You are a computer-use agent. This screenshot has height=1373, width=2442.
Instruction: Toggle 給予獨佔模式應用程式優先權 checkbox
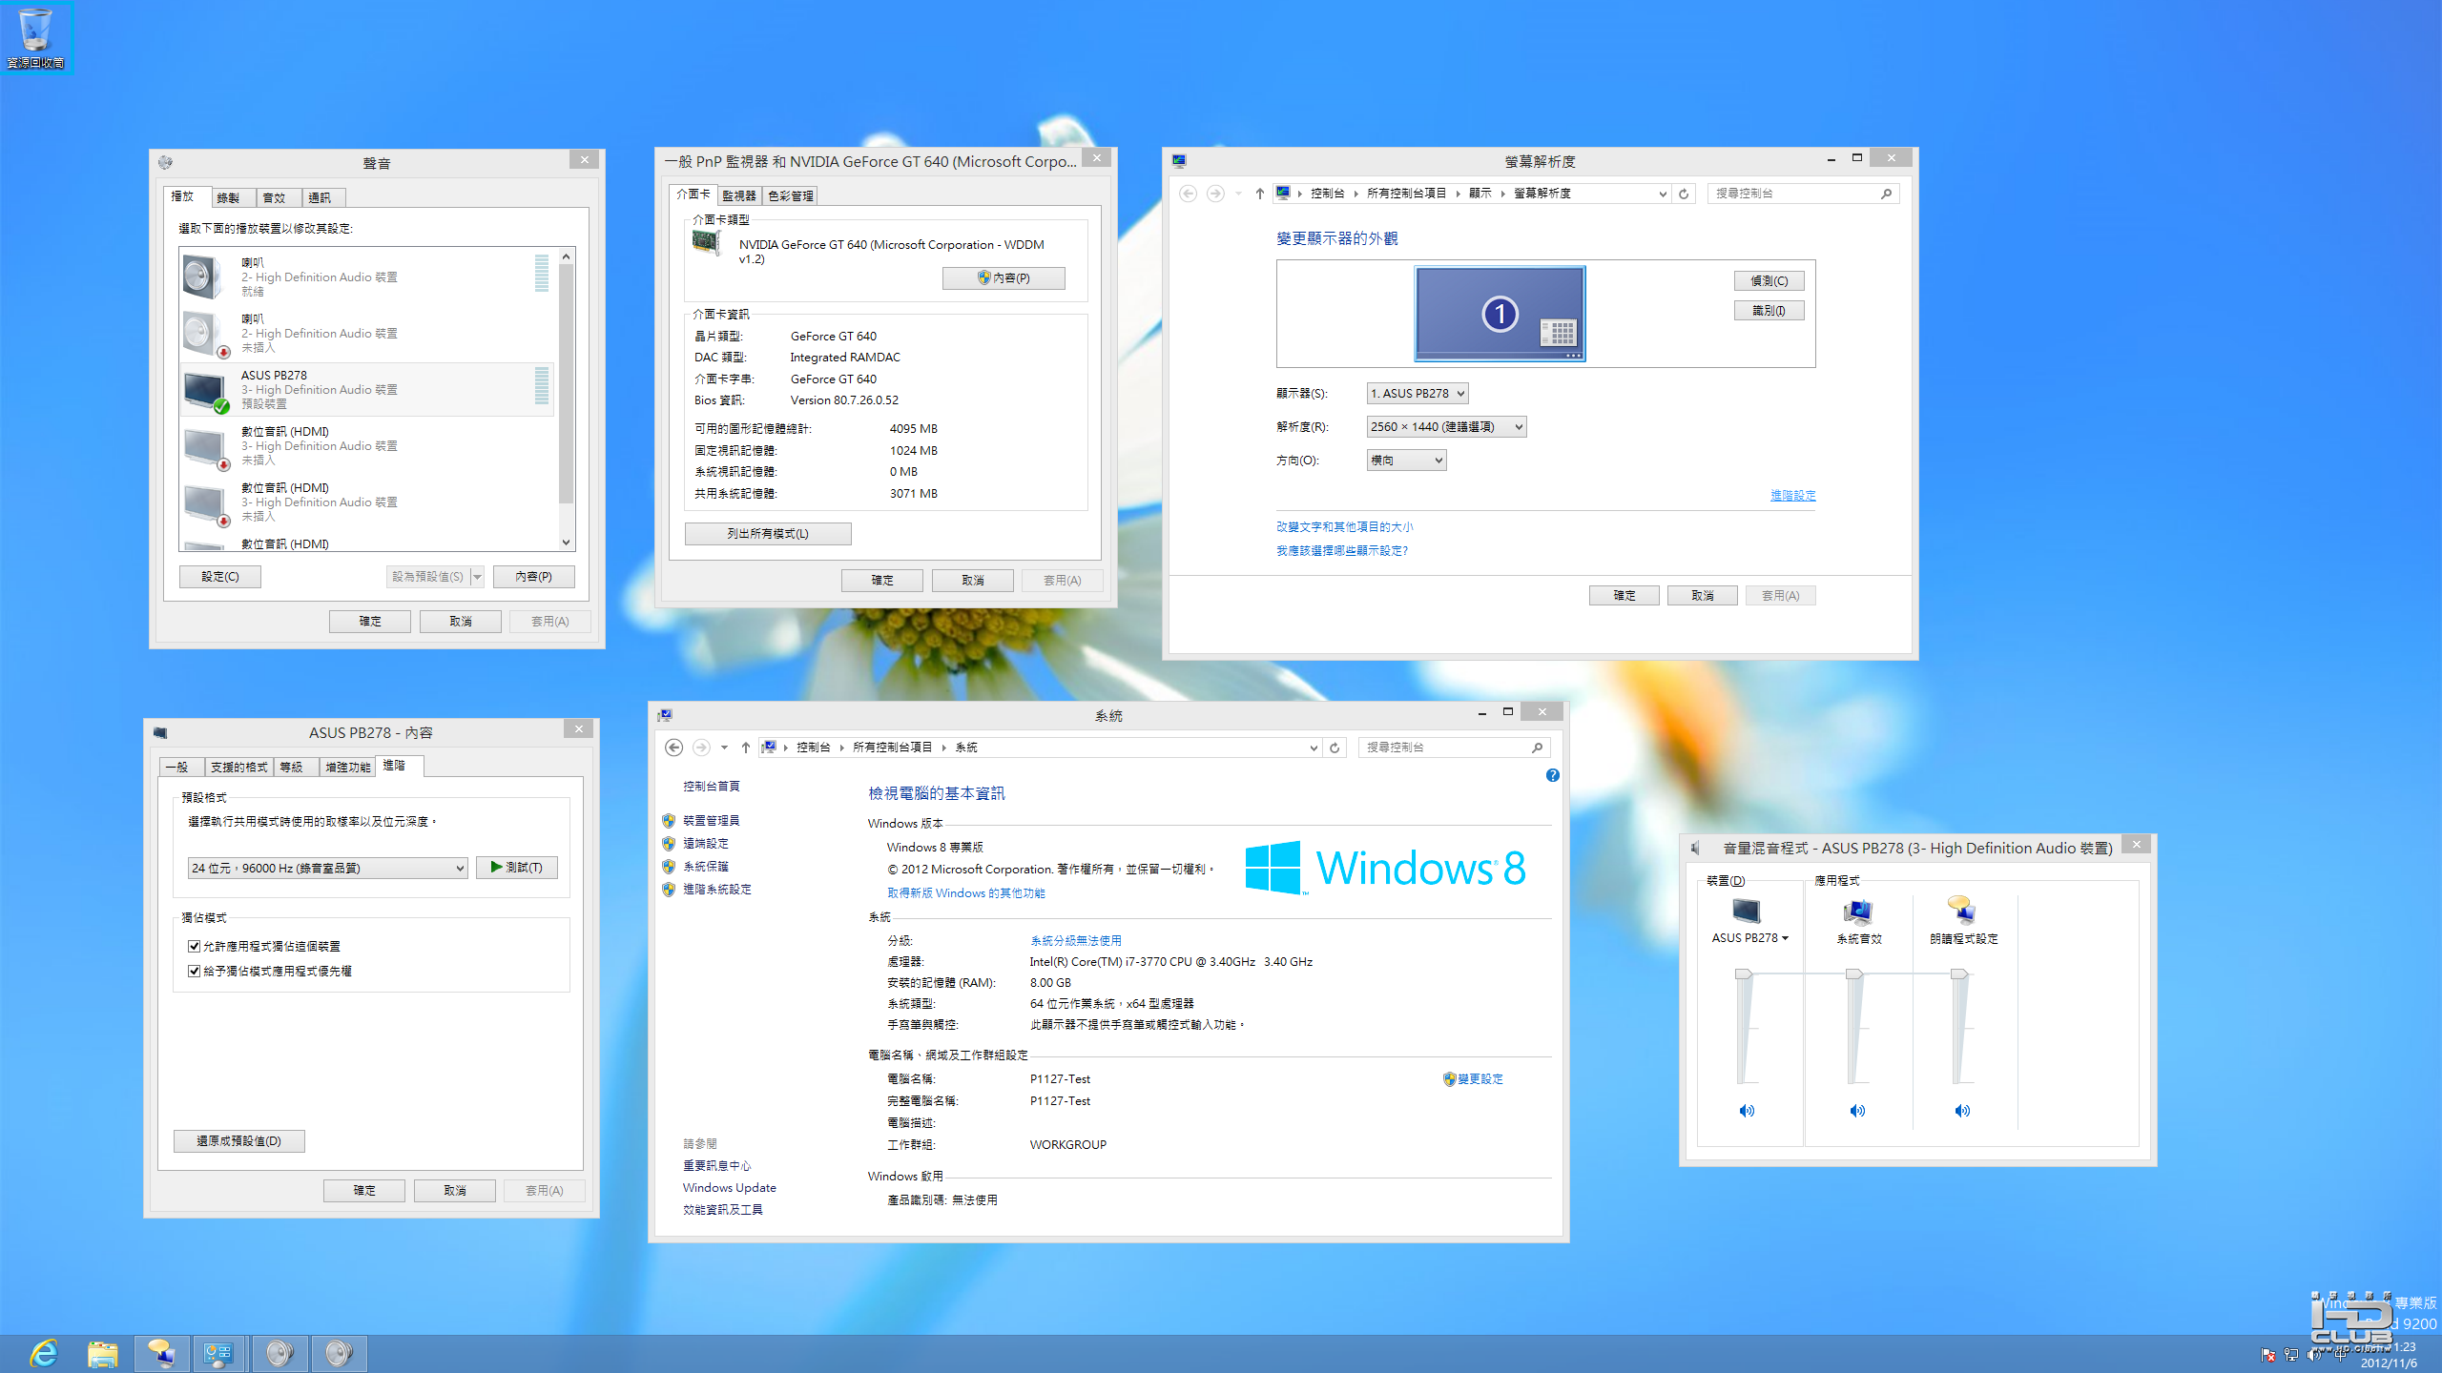[x=195, y=972]
